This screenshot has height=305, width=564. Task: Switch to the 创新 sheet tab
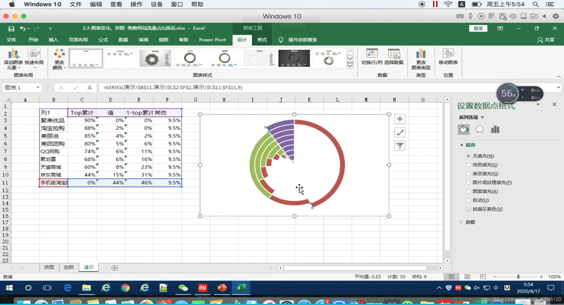(69, 267)
